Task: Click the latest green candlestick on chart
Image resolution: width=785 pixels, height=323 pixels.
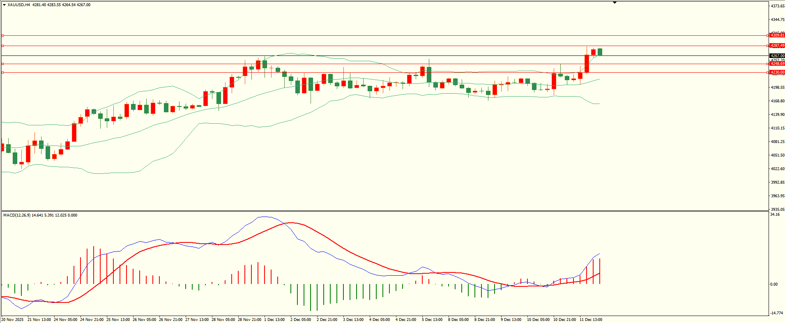Action: [x=600, y=52]
